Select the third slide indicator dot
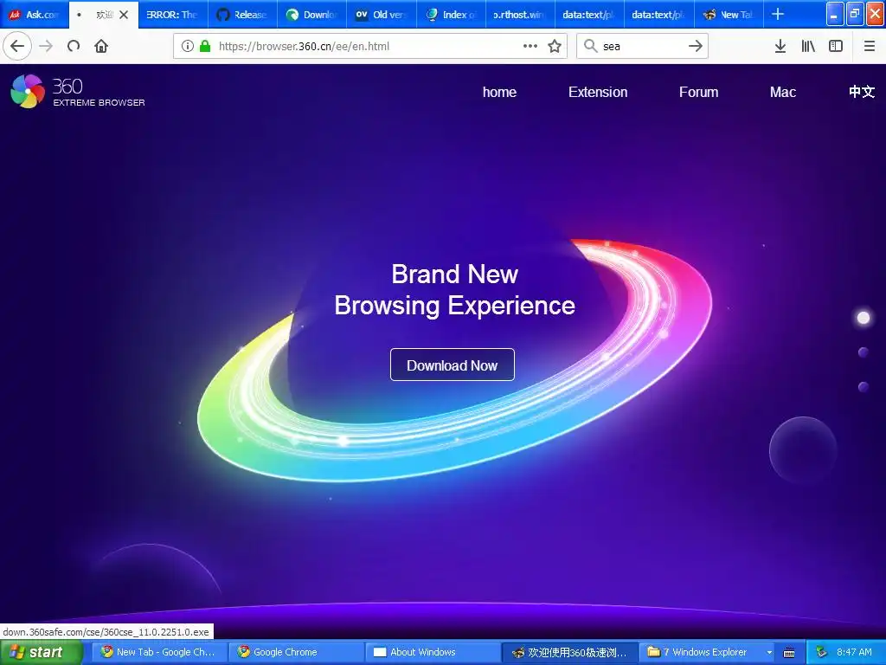886x665 pixels. (864, 387)
